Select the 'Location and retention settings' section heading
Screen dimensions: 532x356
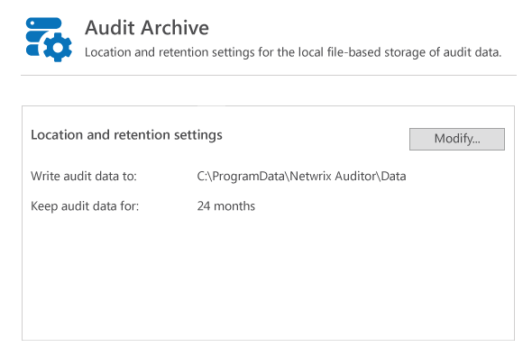126,135
